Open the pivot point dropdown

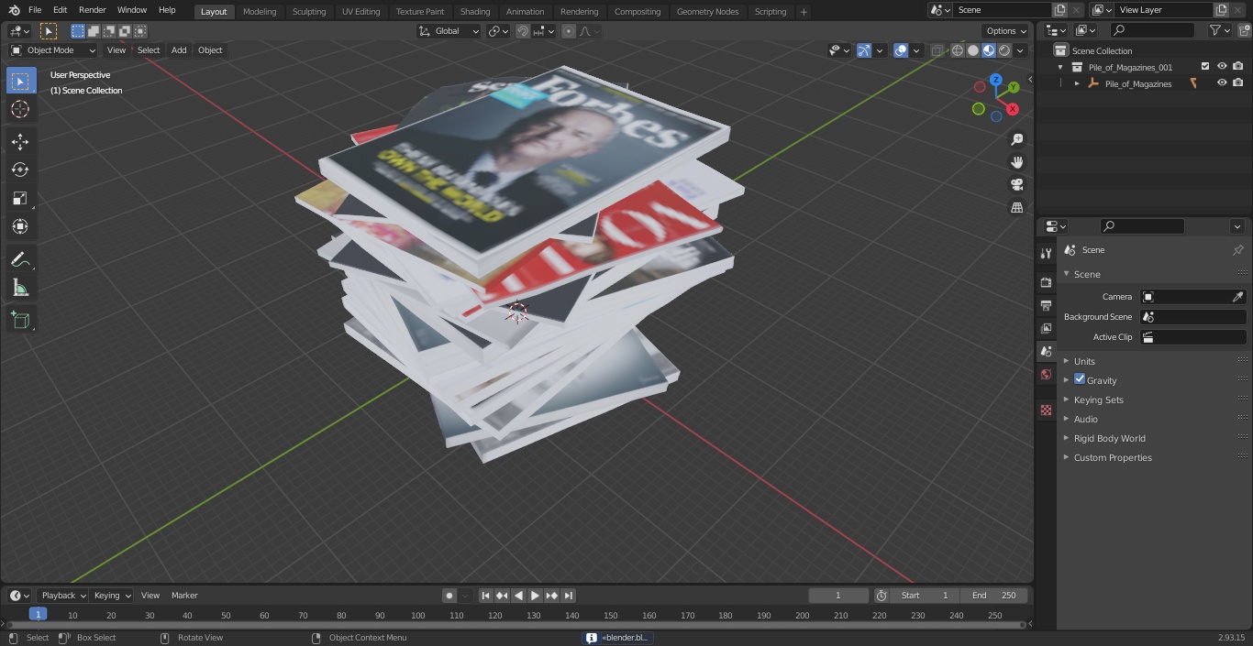click(x=498, y=31)
